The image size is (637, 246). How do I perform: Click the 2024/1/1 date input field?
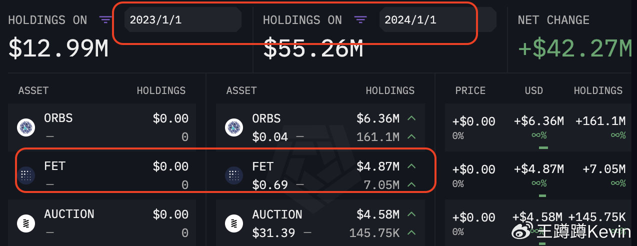[x=437, y=20]
